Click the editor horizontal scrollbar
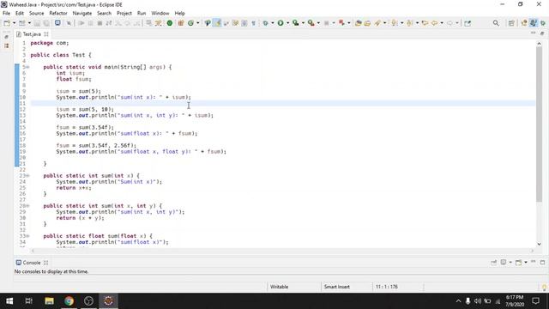Viewport: 549px width, 309px height. (x=282, y=251)
